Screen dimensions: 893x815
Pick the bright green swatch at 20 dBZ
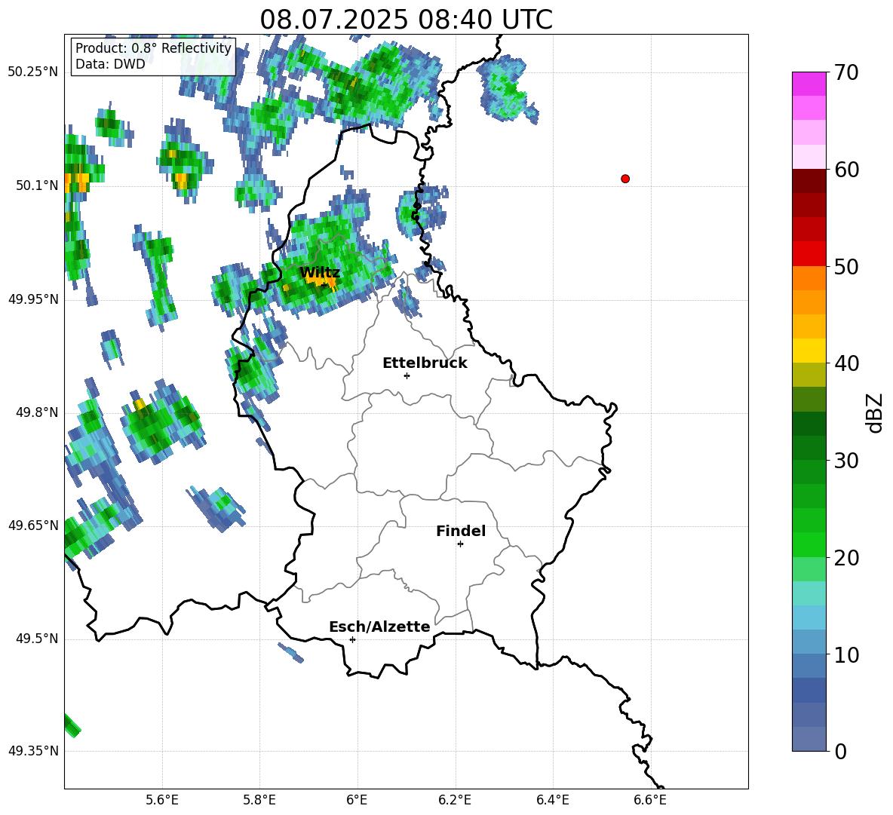[x=809, y=544]
